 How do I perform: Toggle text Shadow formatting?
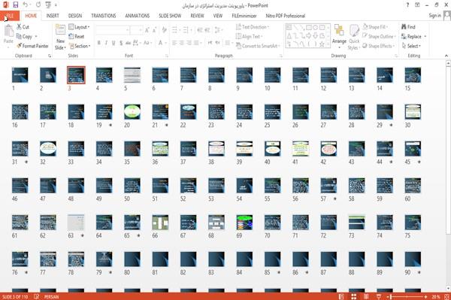[x=121, y=43]
